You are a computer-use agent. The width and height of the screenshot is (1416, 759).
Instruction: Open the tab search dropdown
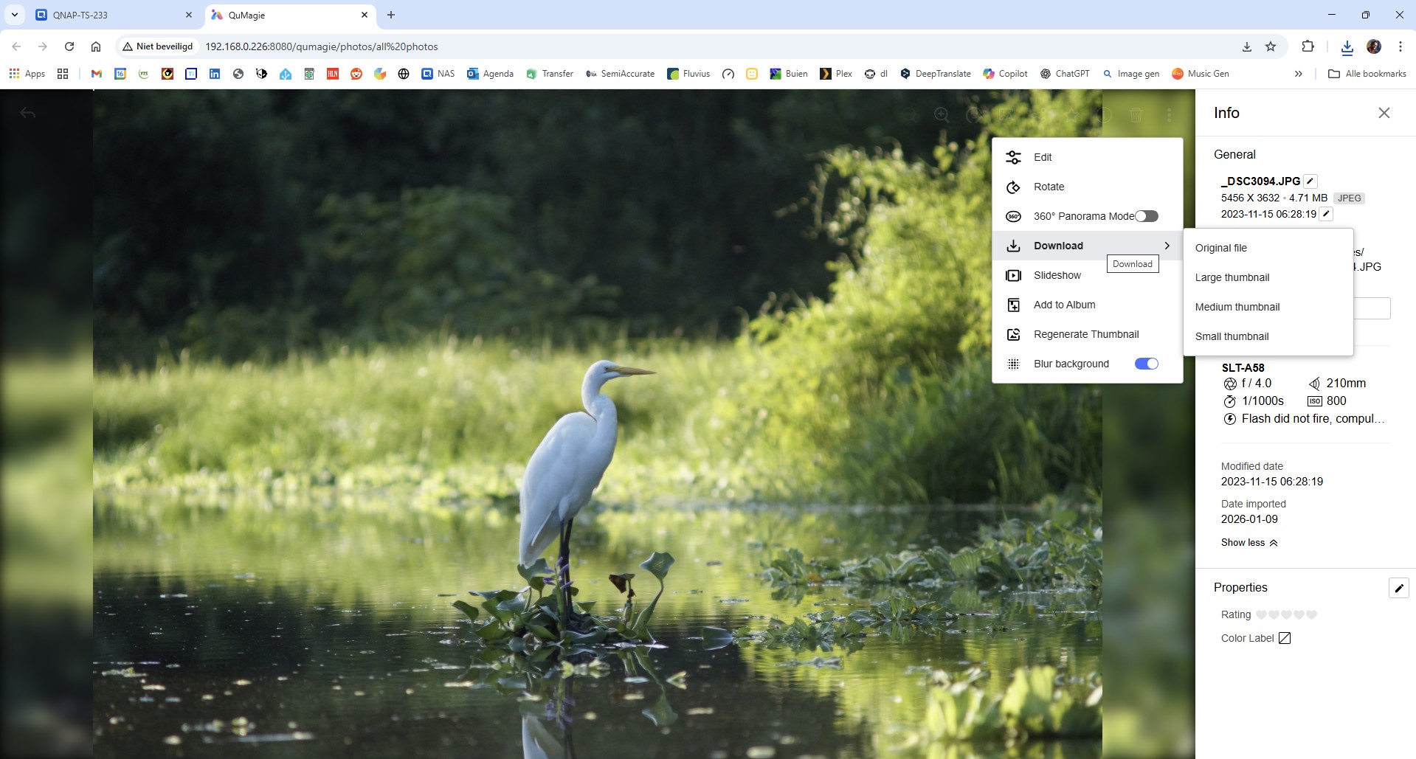point(14,15)
